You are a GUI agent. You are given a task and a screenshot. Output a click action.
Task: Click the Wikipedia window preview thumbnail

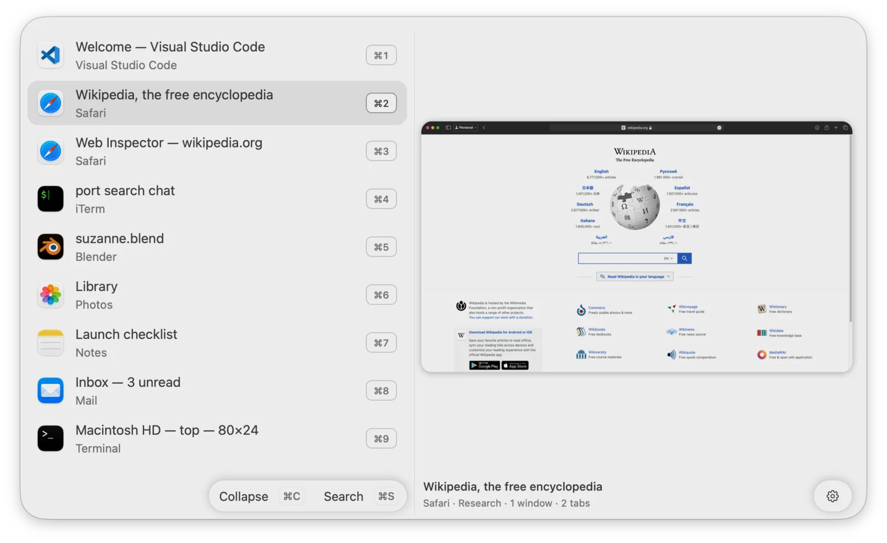click(x=636, y=247)
